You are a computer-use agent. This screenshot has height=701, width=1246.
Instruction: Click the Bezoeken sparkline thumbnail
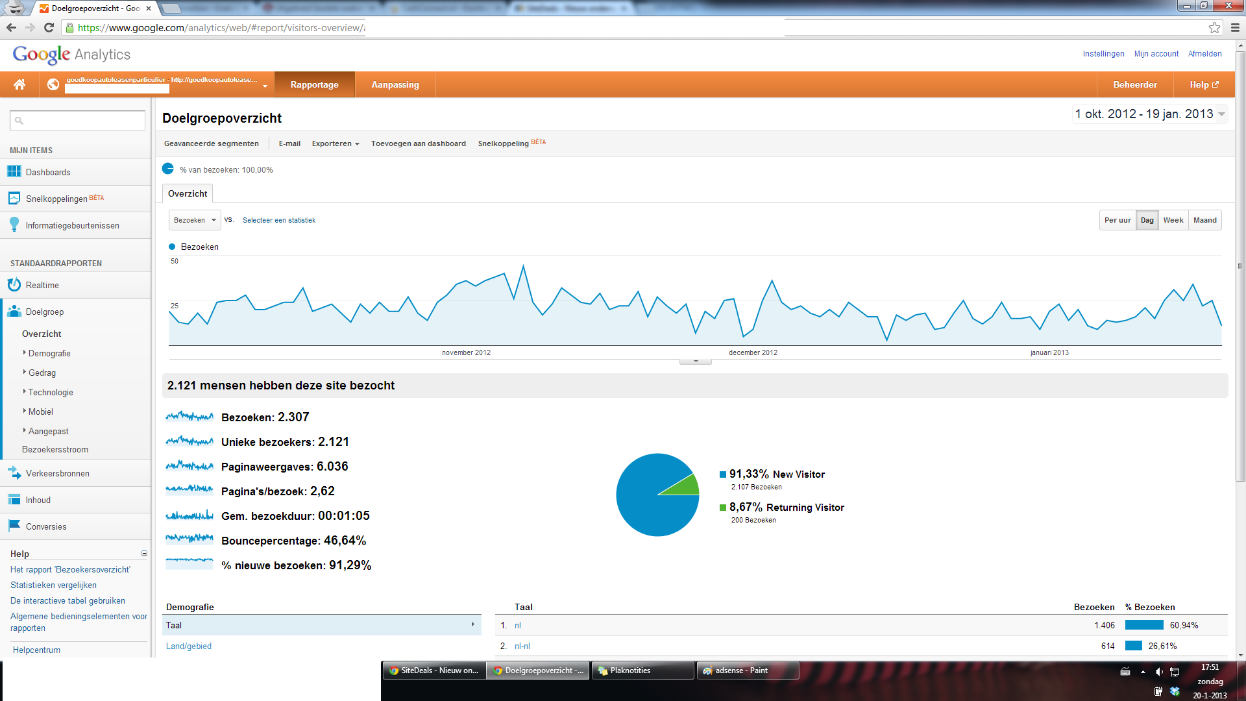pos(189,416)
